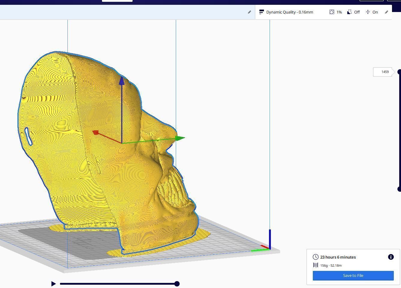Click the support icon beside Off

pos(349,12)
